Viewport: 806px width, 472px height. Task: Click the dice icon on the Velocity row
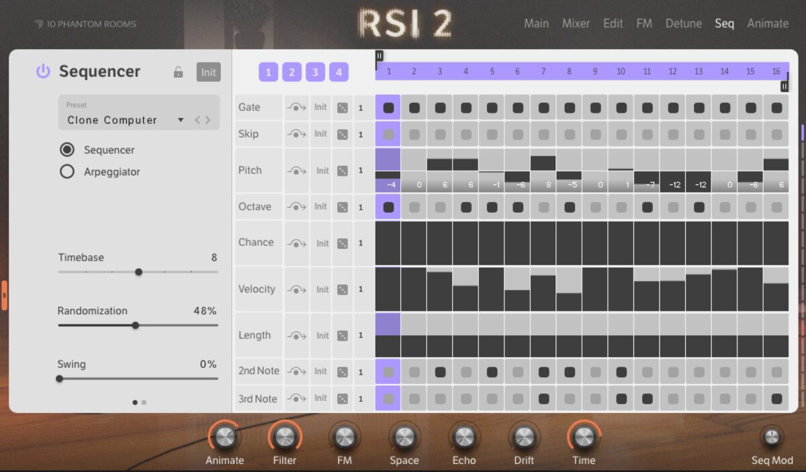click(343, 289)
